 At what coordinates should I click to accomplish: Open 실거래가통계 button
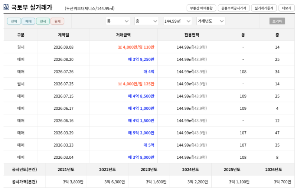264,8
